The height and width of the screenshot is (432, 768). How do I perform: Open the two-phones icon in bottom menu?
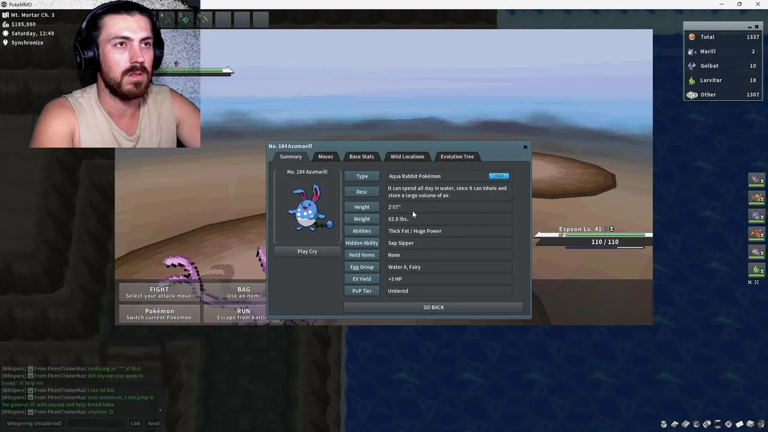click(x=707, y=424)
